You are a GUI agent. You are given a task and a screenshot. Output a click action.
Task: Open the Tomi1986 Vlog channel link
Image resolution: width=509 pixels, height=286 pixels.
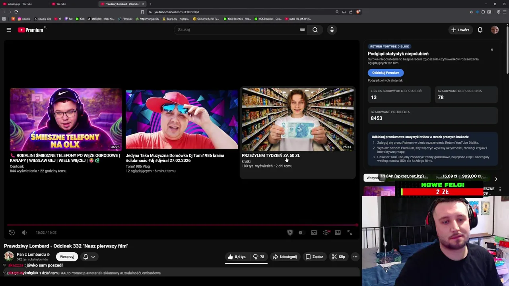pyautogui.click(x=138, y=166)
